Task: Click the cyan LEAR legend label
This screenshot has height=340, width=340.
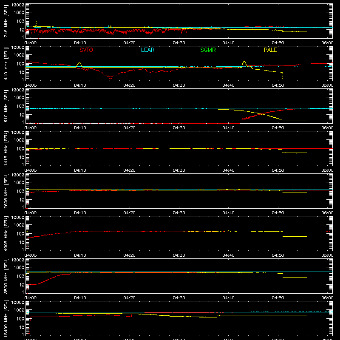Action: click(x=147, y=50)
